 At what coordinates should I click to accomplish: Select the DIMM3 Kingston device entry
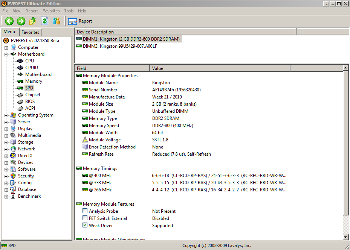click(x=119, y=46)
